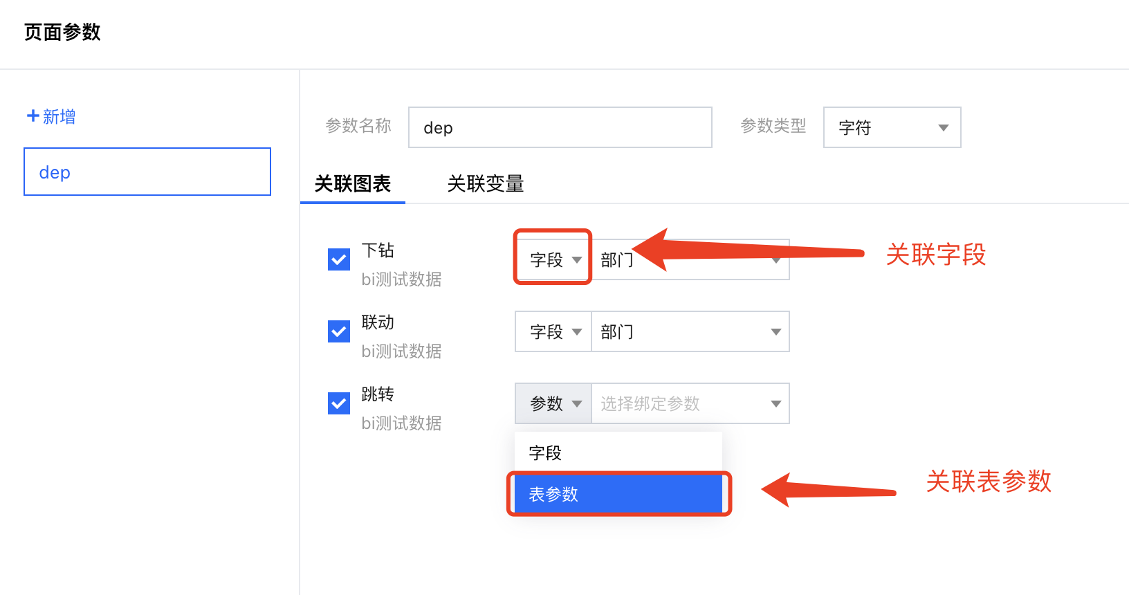Click the dropdown arrow of 联动 部门 field

(x=775, y=332)
